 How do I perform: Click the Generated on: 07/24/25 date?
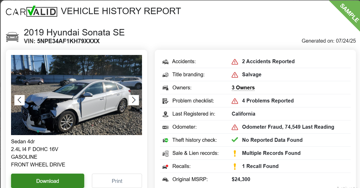(x=329, y=41)
